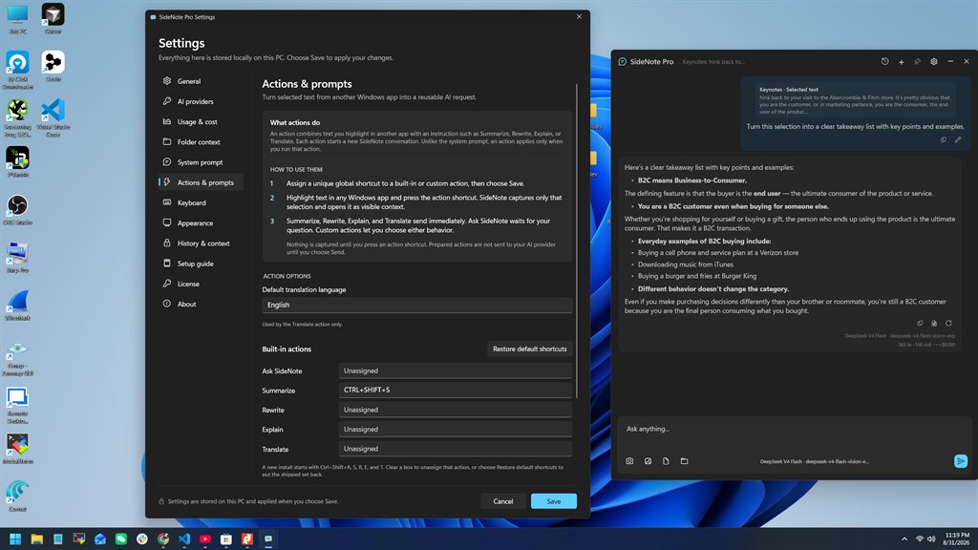Image resolution: width=978 pixels, height=550 pixels.
Task: Open System prompt settings section
Action: click(201, 162)
